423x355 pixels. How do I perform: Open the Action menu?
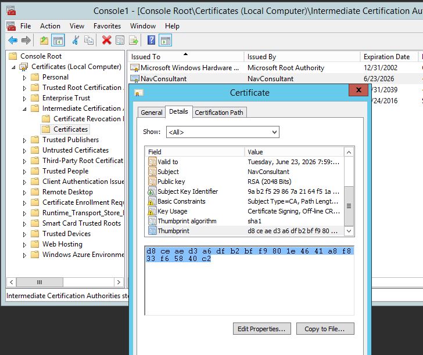point(50,26)
